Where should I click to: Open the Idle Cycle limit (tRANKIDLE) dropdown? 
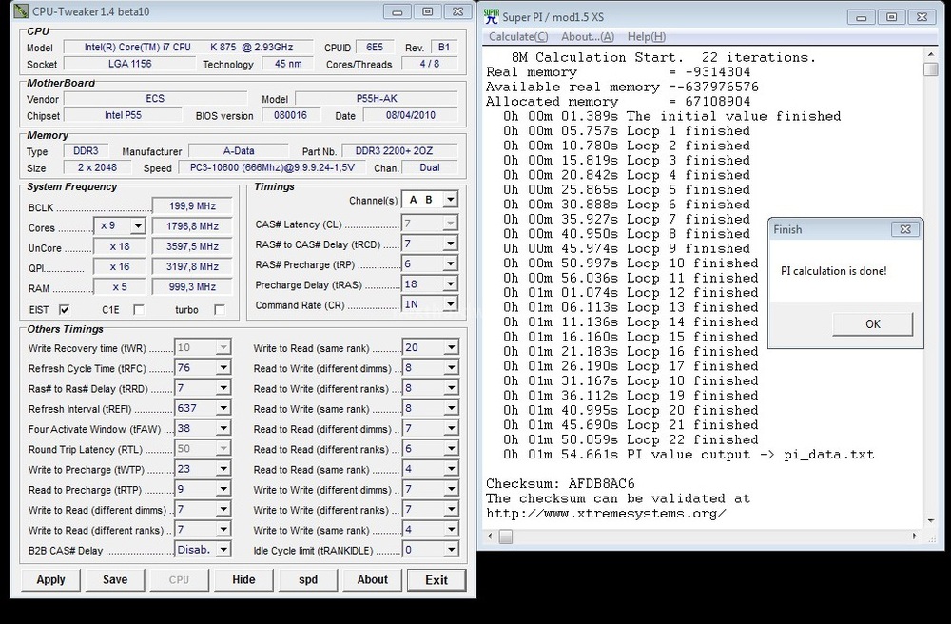[x=451, y=550]
